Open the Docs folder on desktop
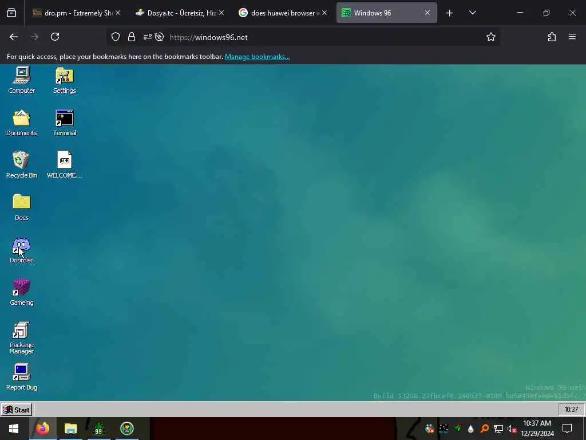 (21, 207)
